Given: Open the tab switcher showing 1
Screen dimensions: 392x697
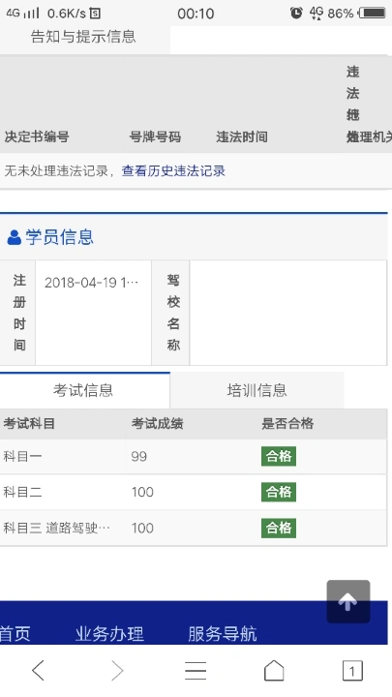Looking at the screenshot, I should (x=352, y=670).
